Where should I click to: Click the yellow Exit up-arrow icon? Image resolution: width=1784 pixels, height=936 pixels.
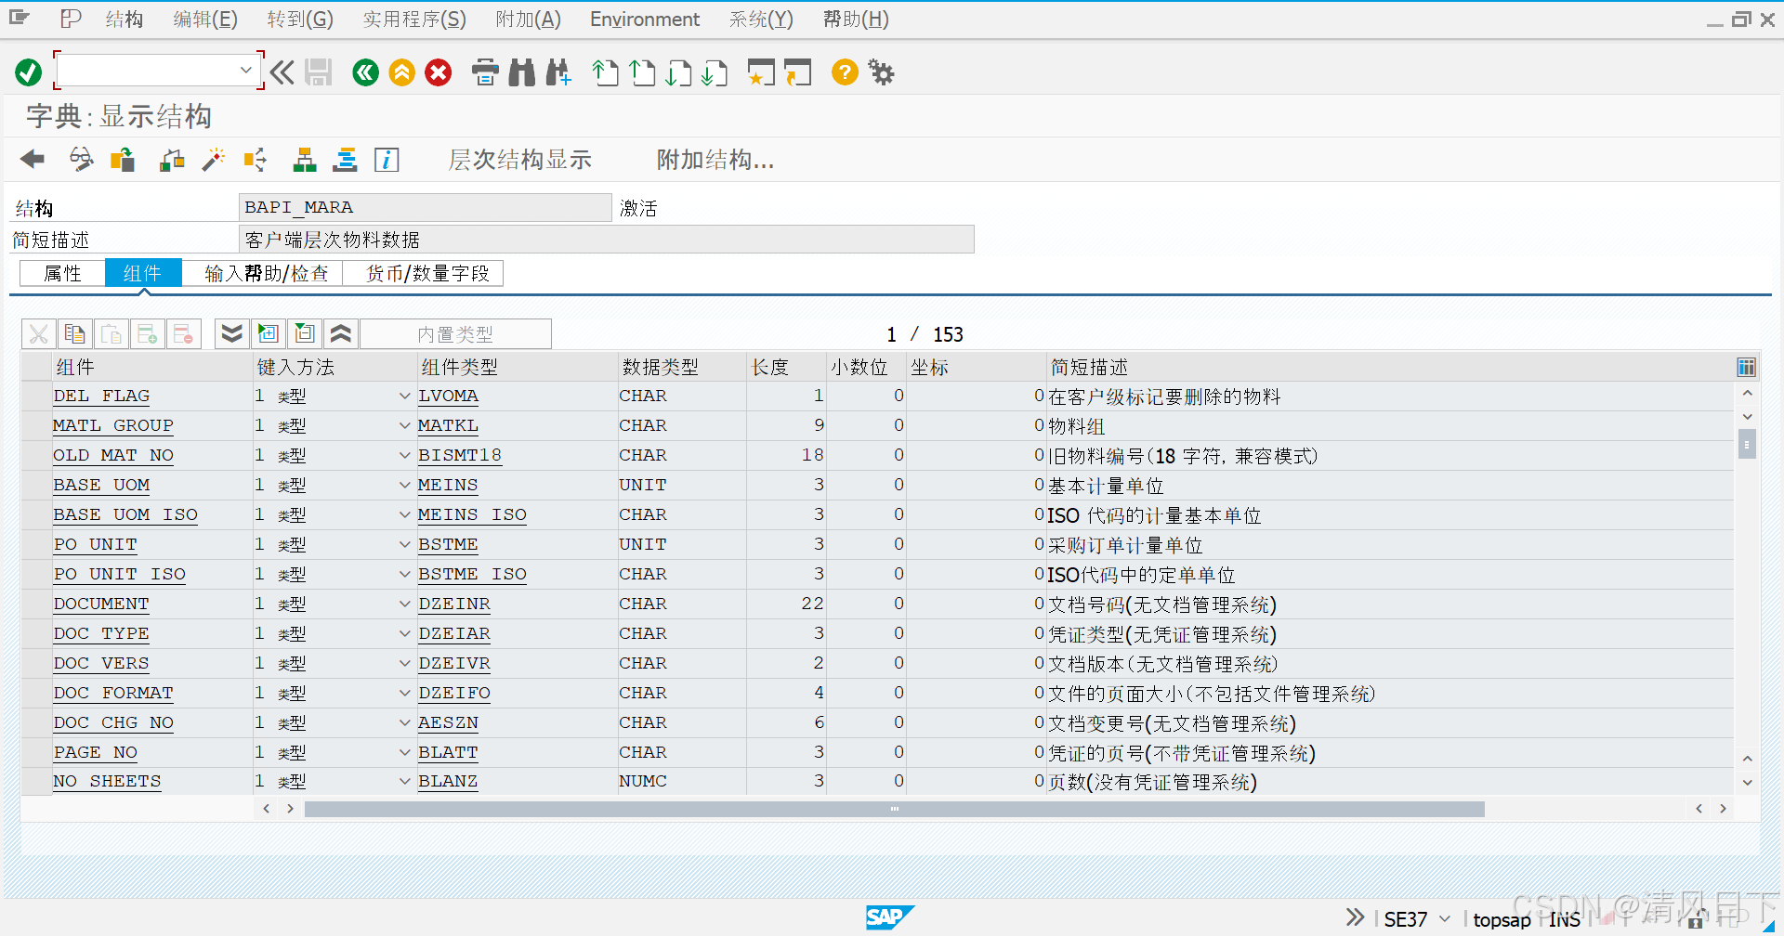402,72
